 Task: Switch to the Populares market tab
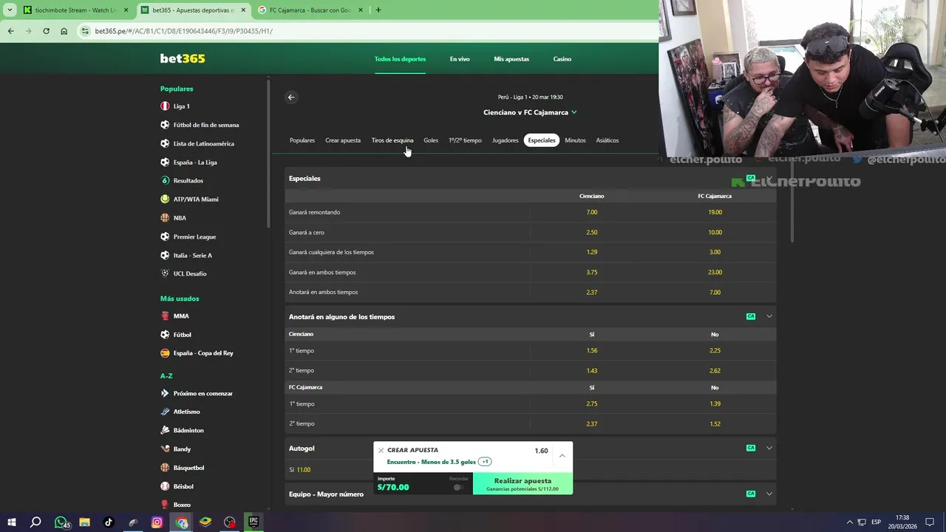pyautogui.click(x=302, y=140)
